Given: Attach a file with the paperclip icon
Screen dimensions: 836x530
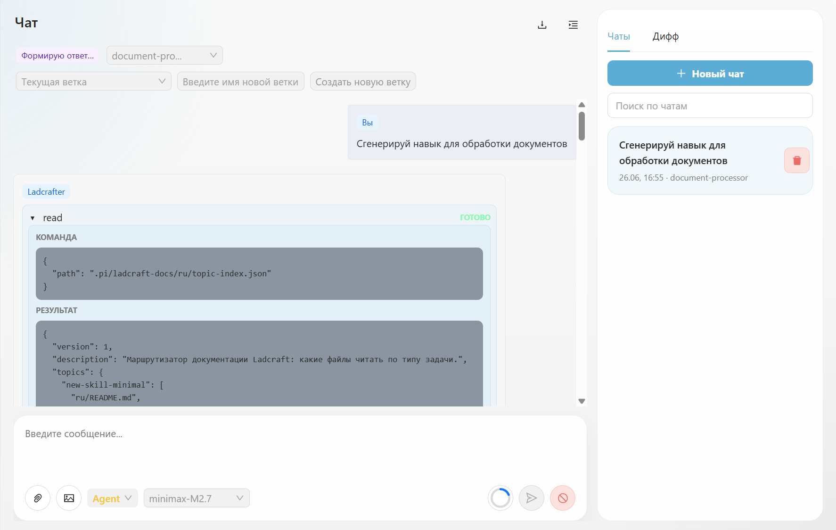Looking at the screenshot, I should coord(38,498).
